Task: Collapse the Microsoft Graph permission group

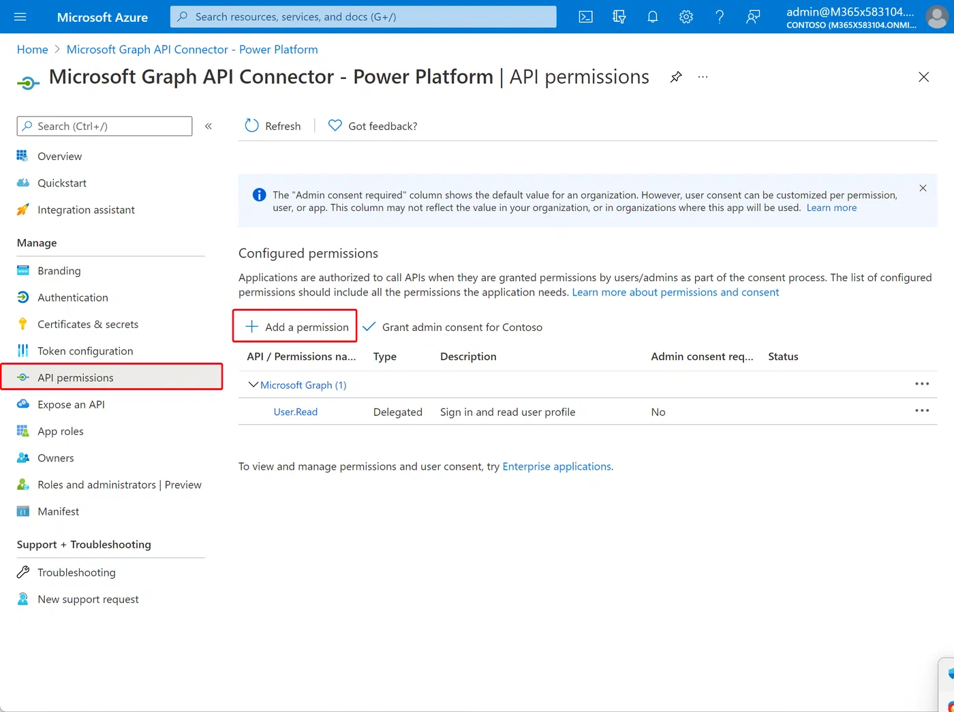Action: click(x=253, y=385)
